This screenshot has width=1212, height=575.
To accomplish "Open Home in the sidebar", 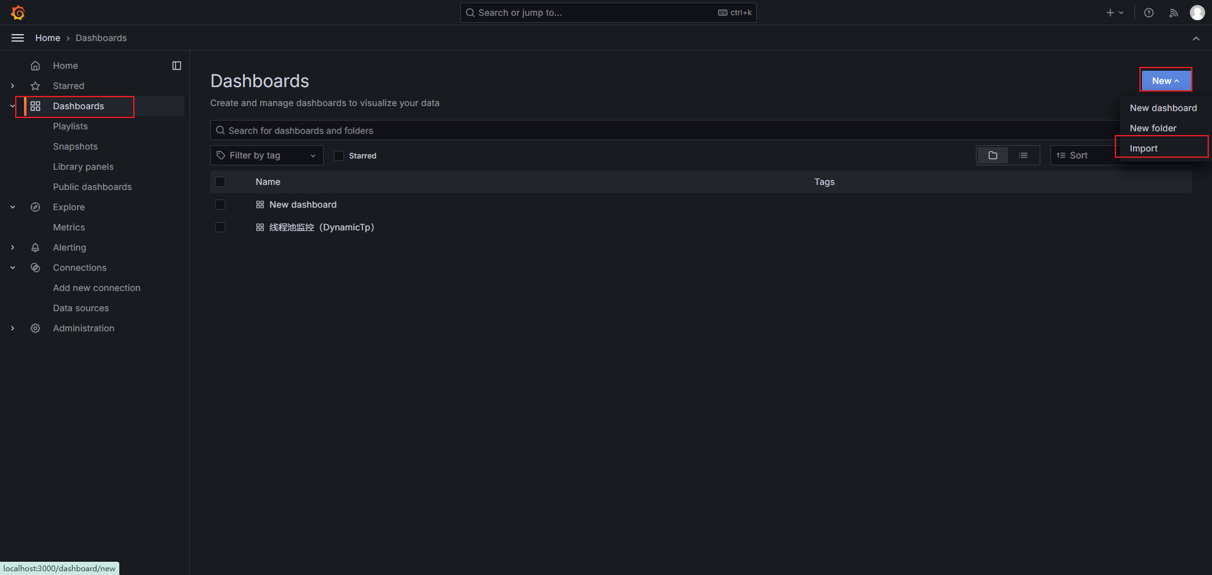I will click(x=66, y=66).
